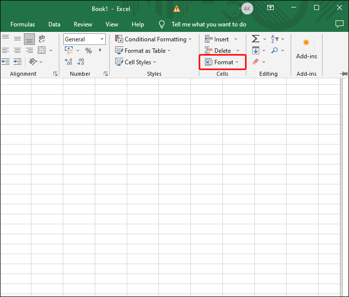This screenshot has height=297, width=349.
Task: Open the Formulas tab
Action: [x=22, y=24]
